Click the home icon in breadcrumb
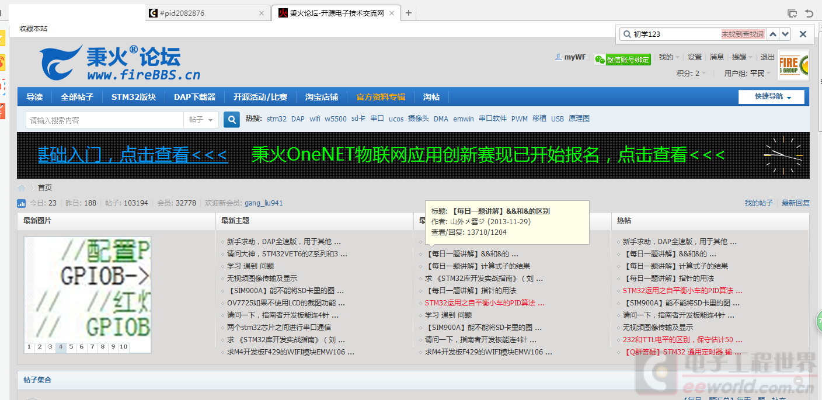Image resolution: width=822 pixels, height=400 pixels. (22, 187)
